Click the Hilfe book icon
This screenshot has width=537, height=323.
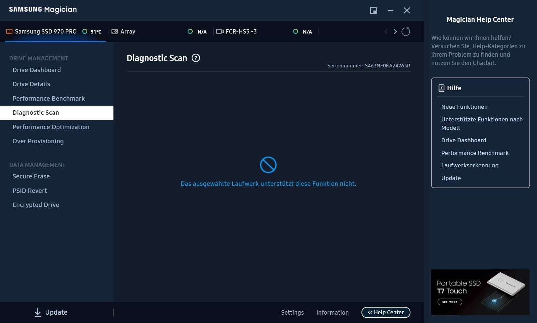(441, 88)
